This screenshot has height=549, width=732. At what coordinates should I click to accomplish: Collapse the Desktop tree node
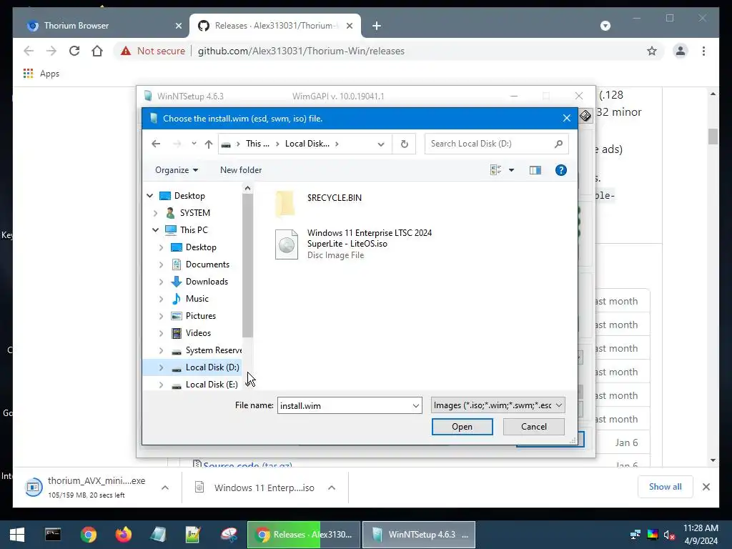click(x=150, y=196)
